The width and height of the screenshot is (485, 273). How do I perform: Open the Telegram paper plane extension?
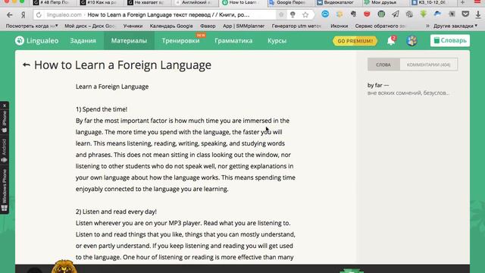[x=396, y=14]
